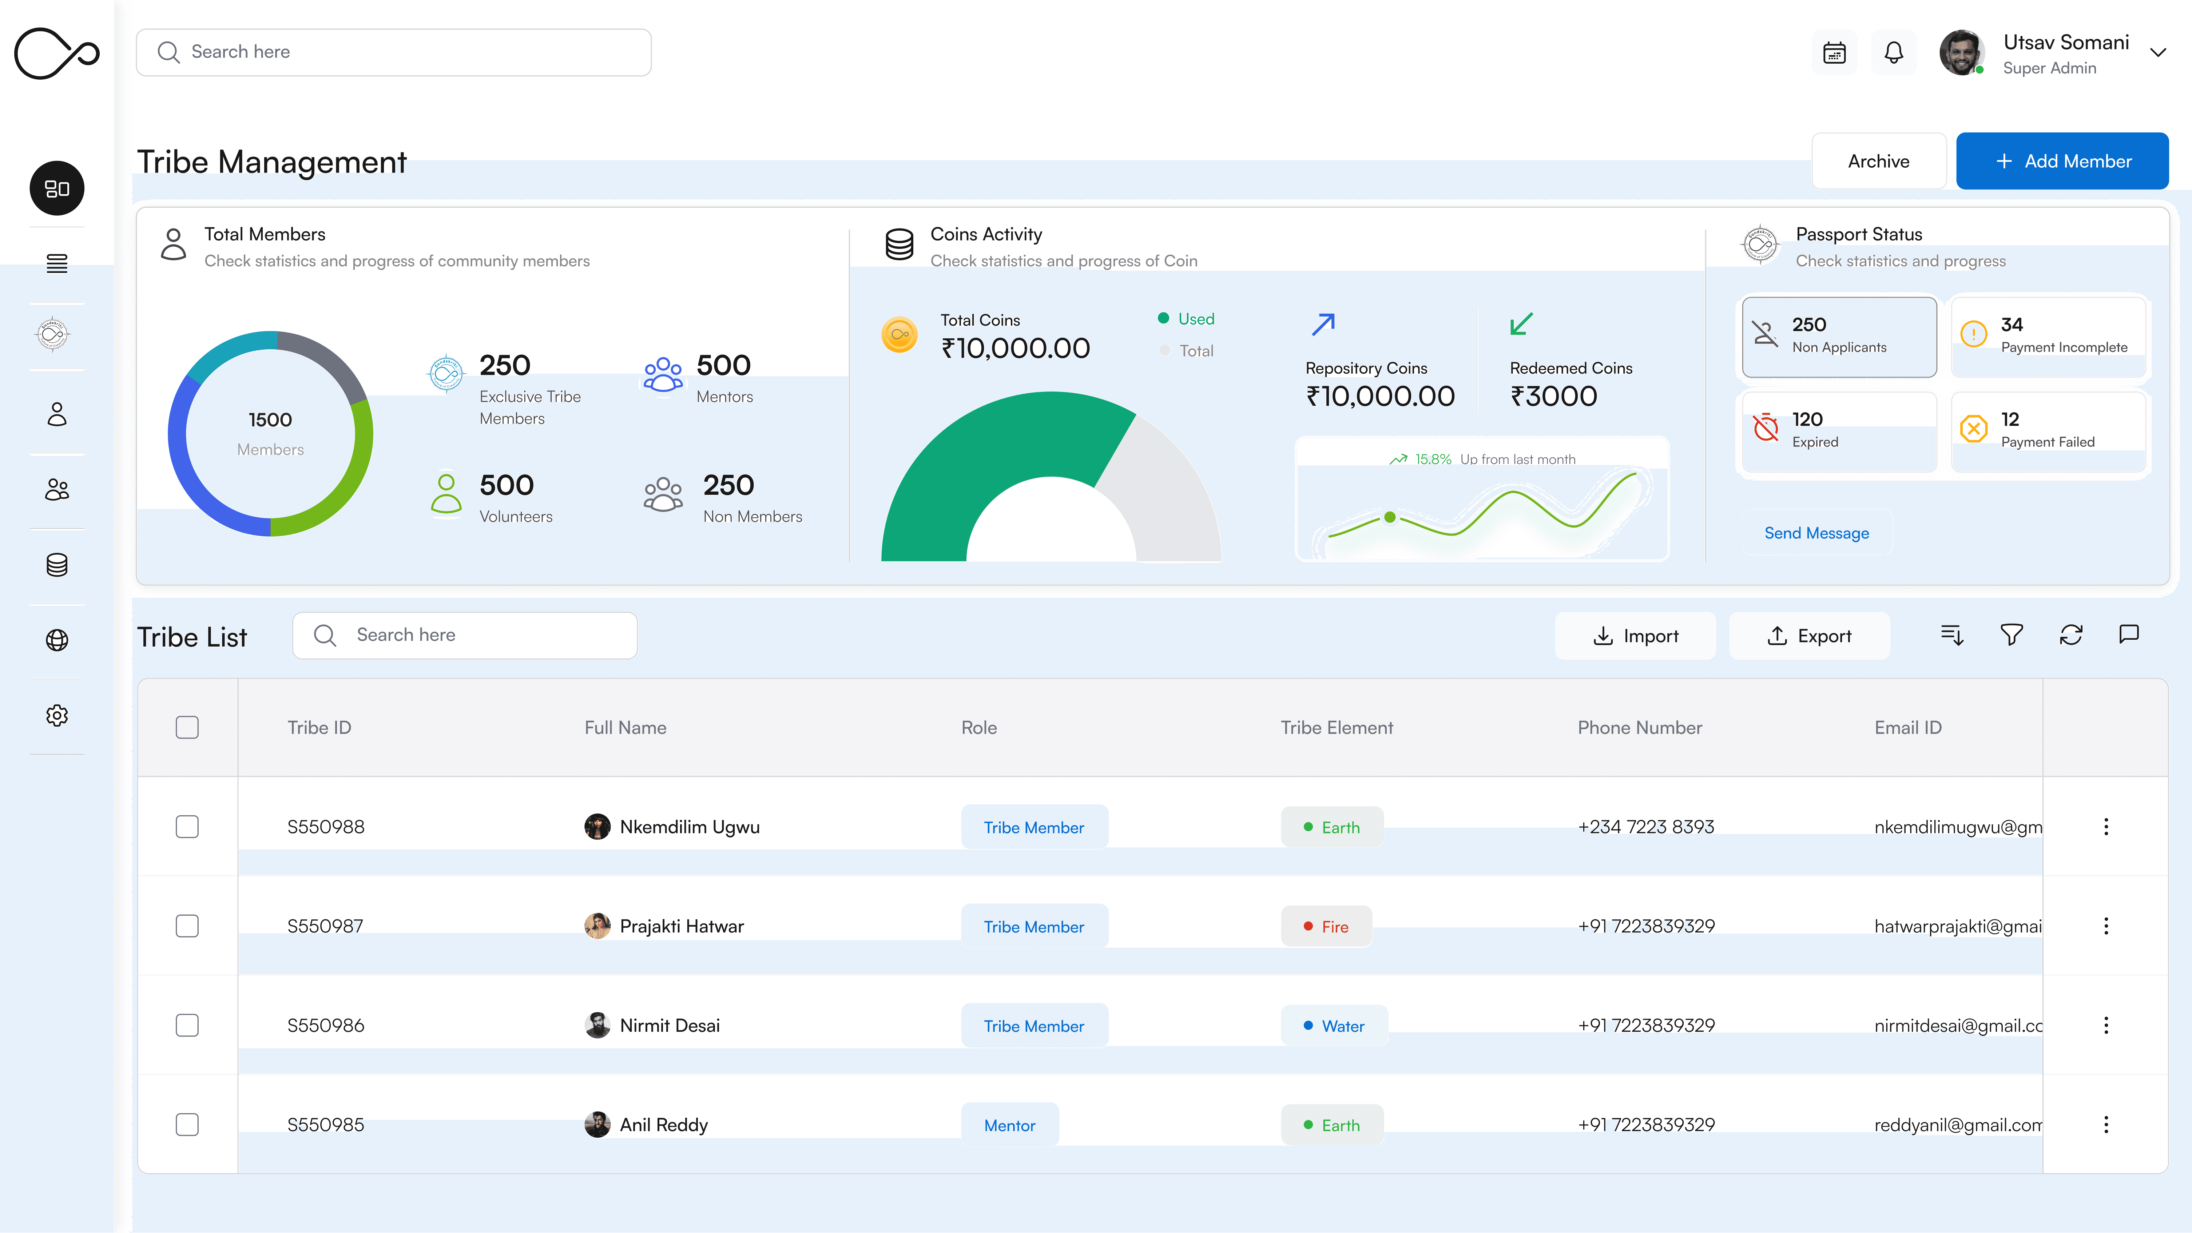Tick the select-all header checkbox
This screenshot has width=2192, height=1233.
(x=187, y=728)
